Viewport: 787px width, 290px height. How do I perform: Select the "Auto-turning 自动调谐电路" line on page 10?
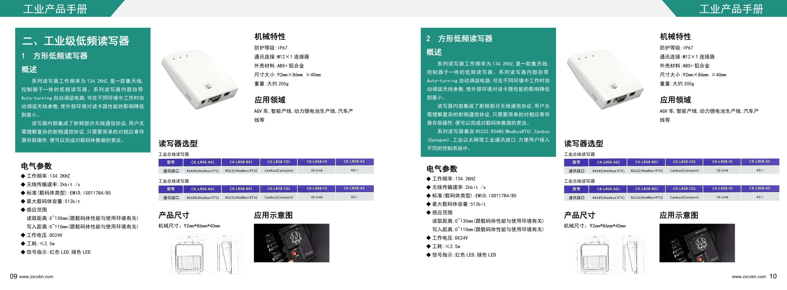pyautogui.click(x=488, y=81)
